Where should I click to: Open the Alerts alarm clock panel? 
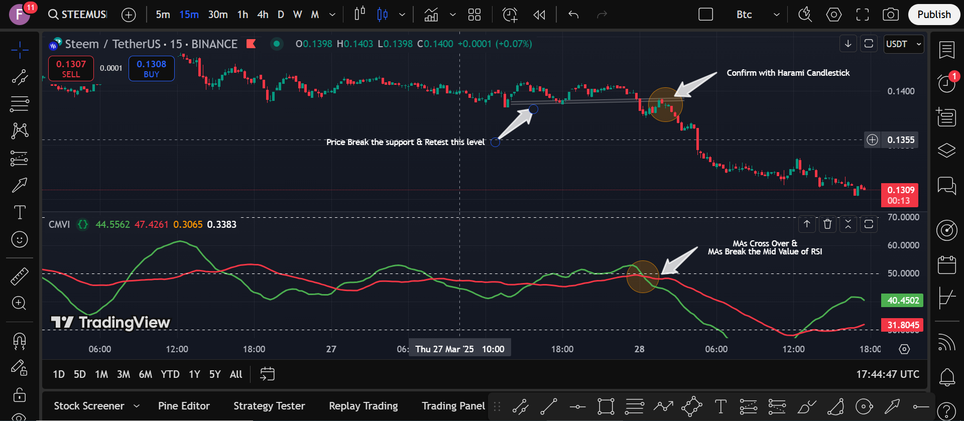(x=947, y=83)
